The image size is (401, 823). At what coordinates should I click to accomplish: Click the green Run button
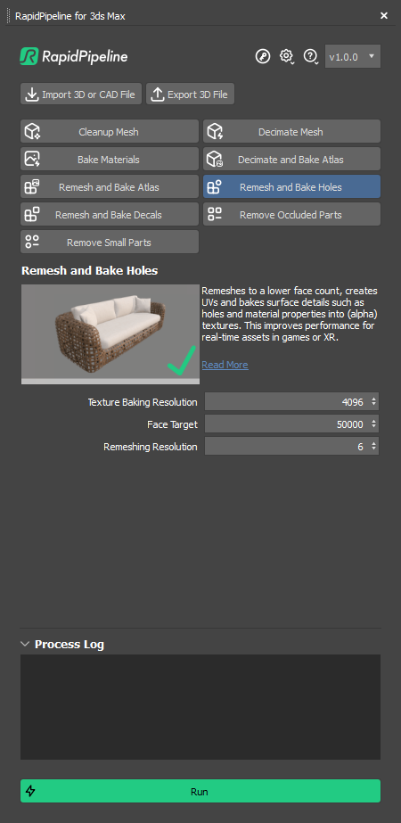pyautogui.click(x=200, y=791)
